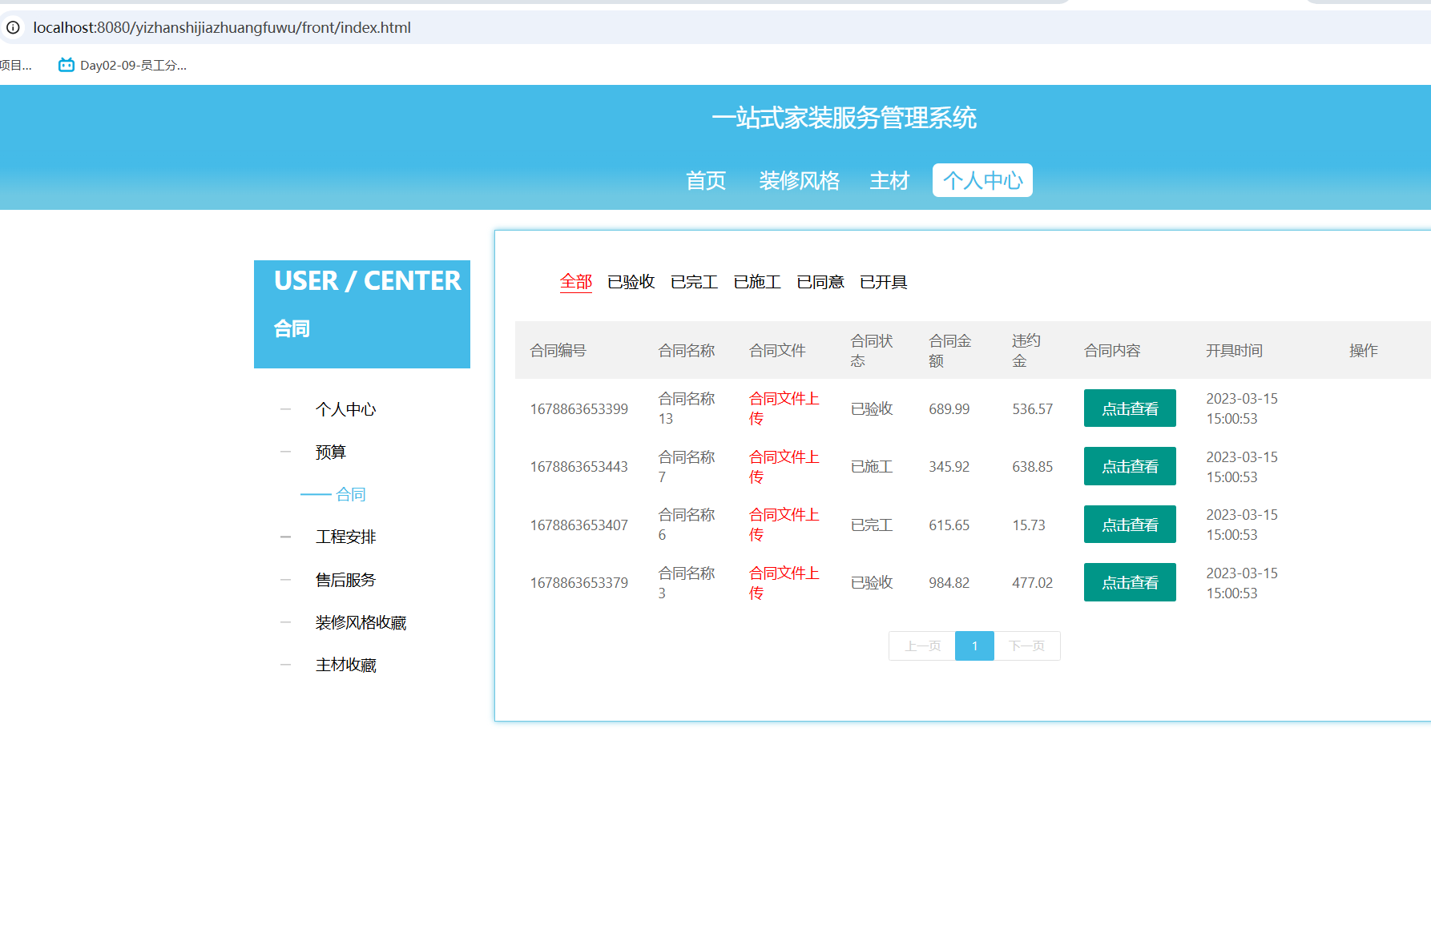The image size is (1431, 925).
Task: Open the Day02-09 bookmark icon
Action: pos(66,65)
